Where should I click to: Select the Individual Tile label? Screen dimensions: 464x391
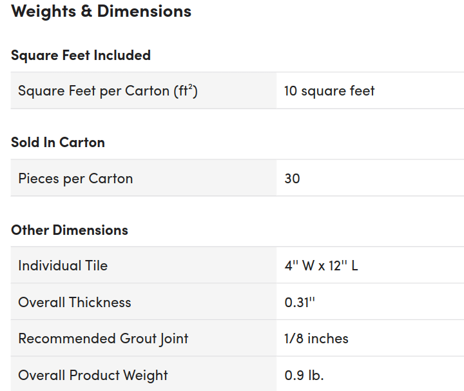[x=63, y=266]
